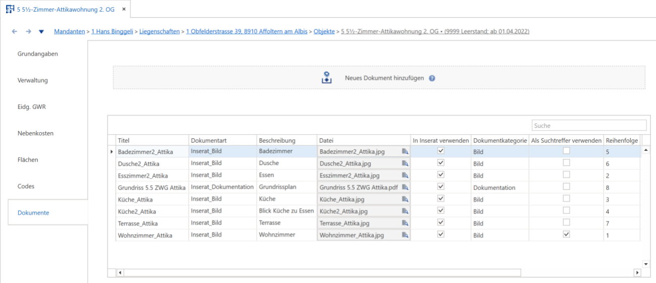This screenshot has height=283, width=656.
Task: Click the file preview icon for Küche2_Attika.jpg
Action: (405, 211)
